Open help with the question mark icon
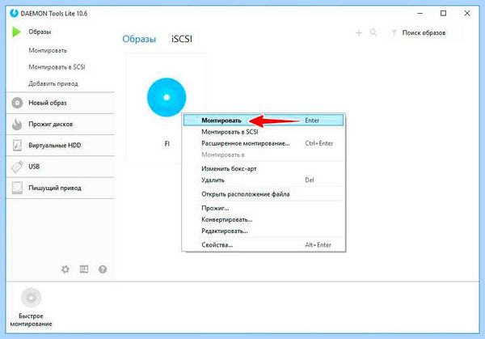The image size is (485, 339). 103,269
